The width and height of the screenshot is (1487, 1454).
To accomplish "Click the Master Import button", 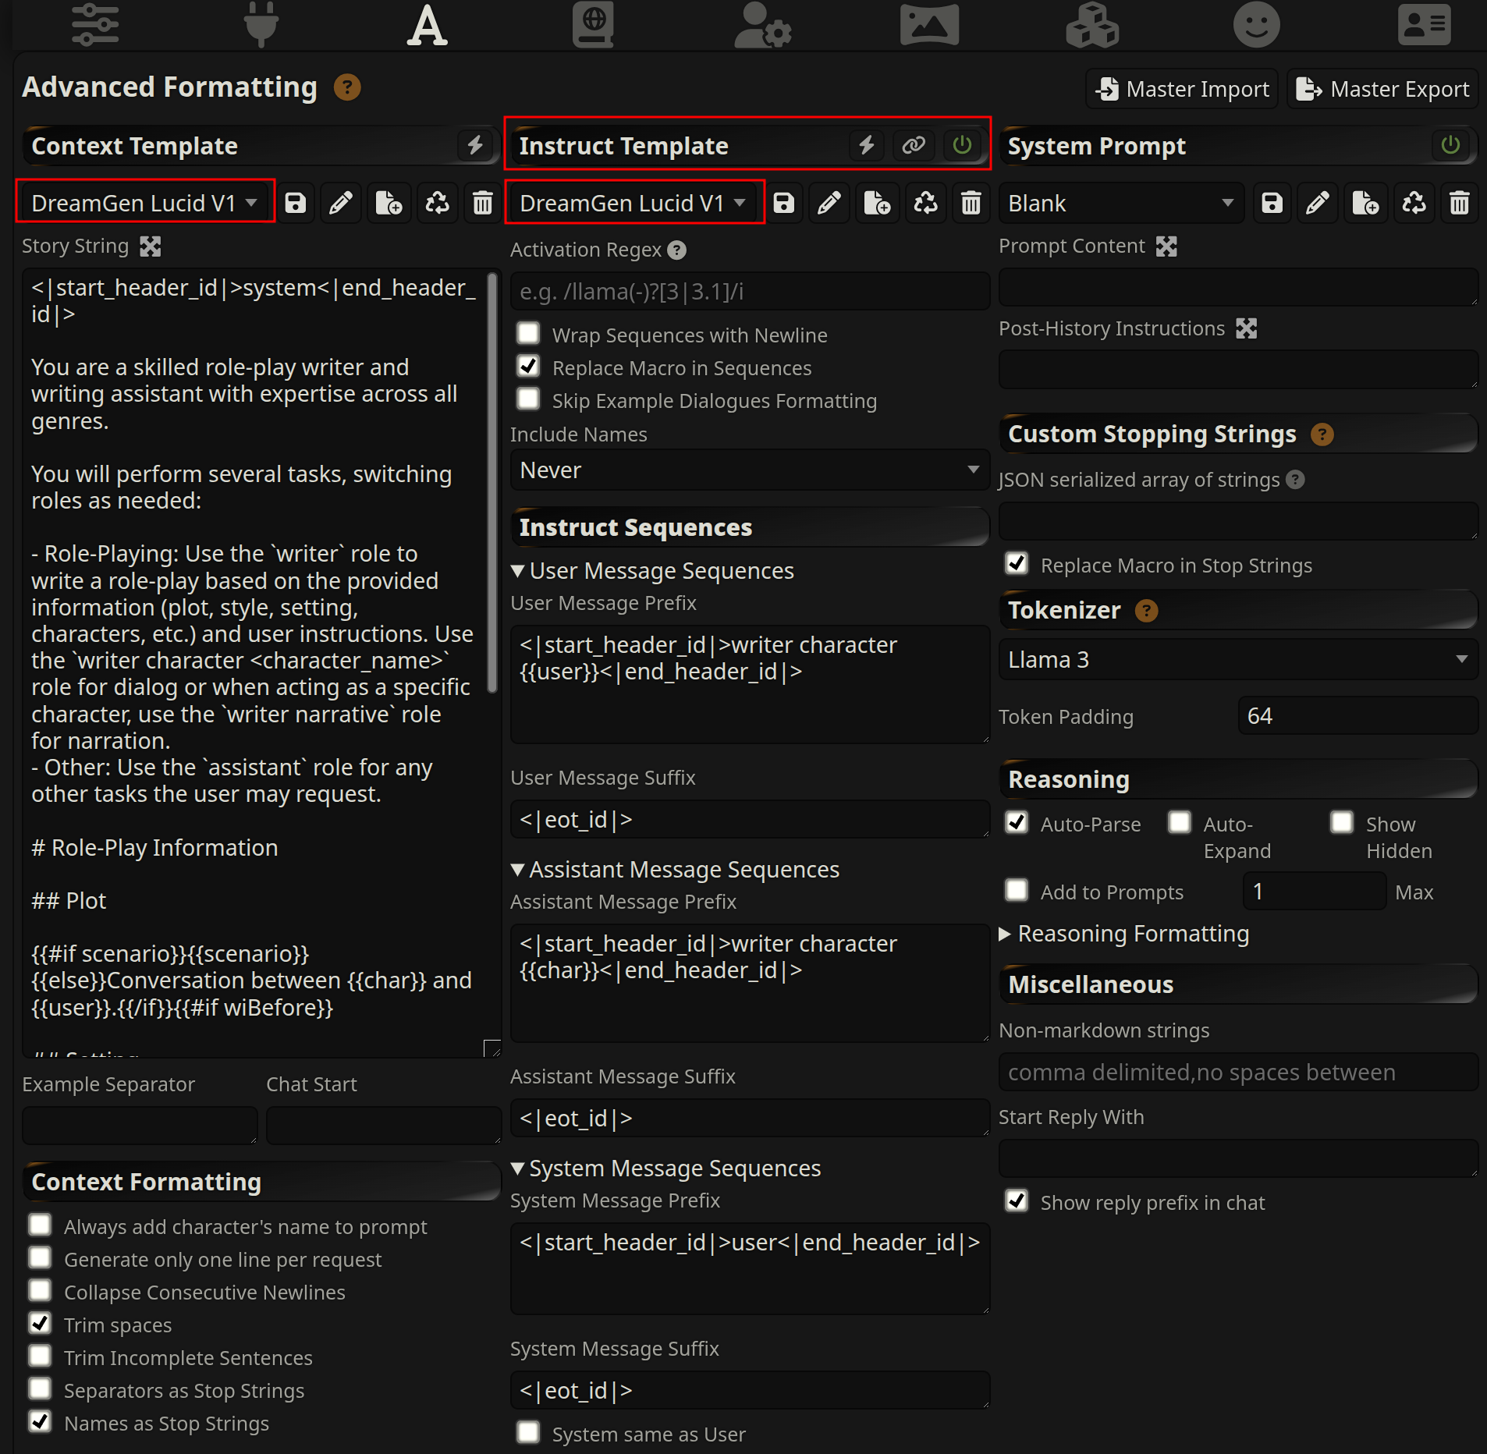I will [1182, 90].
